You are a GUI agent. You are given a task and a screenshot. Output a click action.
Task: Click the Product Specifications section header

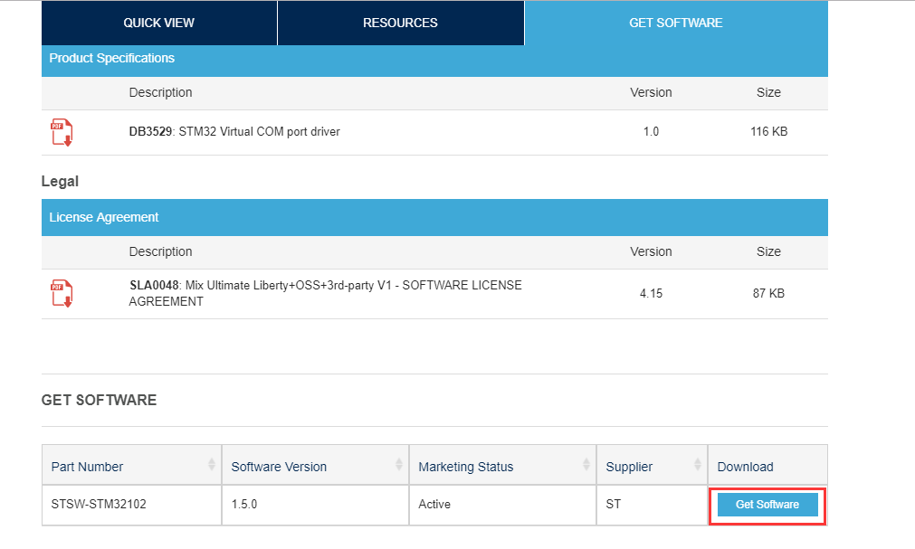point(111,58)
